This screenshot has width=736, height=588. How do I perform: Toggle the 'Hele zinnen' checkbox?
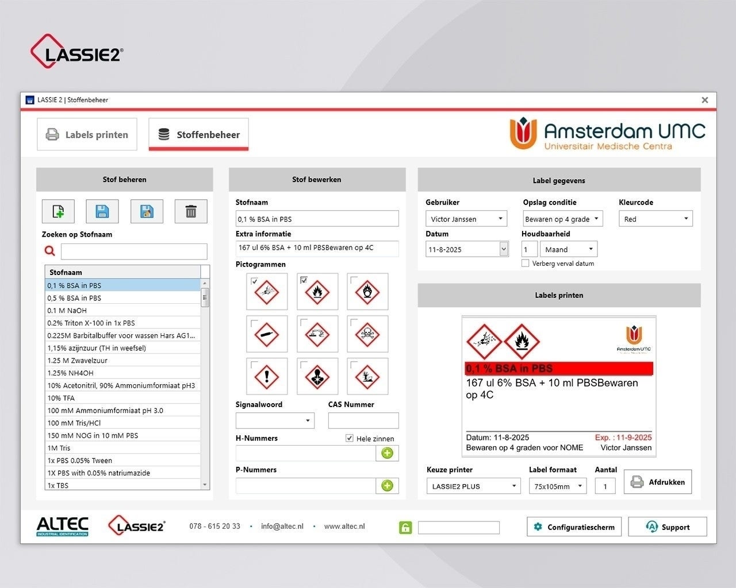click(x=350, y=438)
